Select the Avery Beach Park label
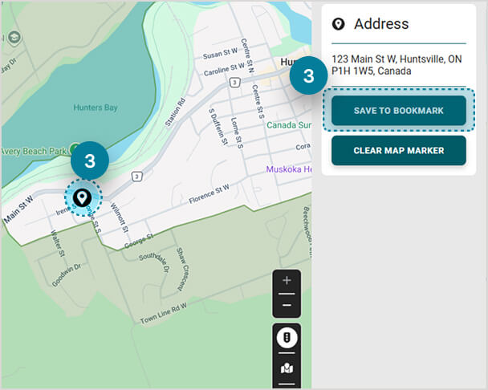 click(x=34, y=152)
